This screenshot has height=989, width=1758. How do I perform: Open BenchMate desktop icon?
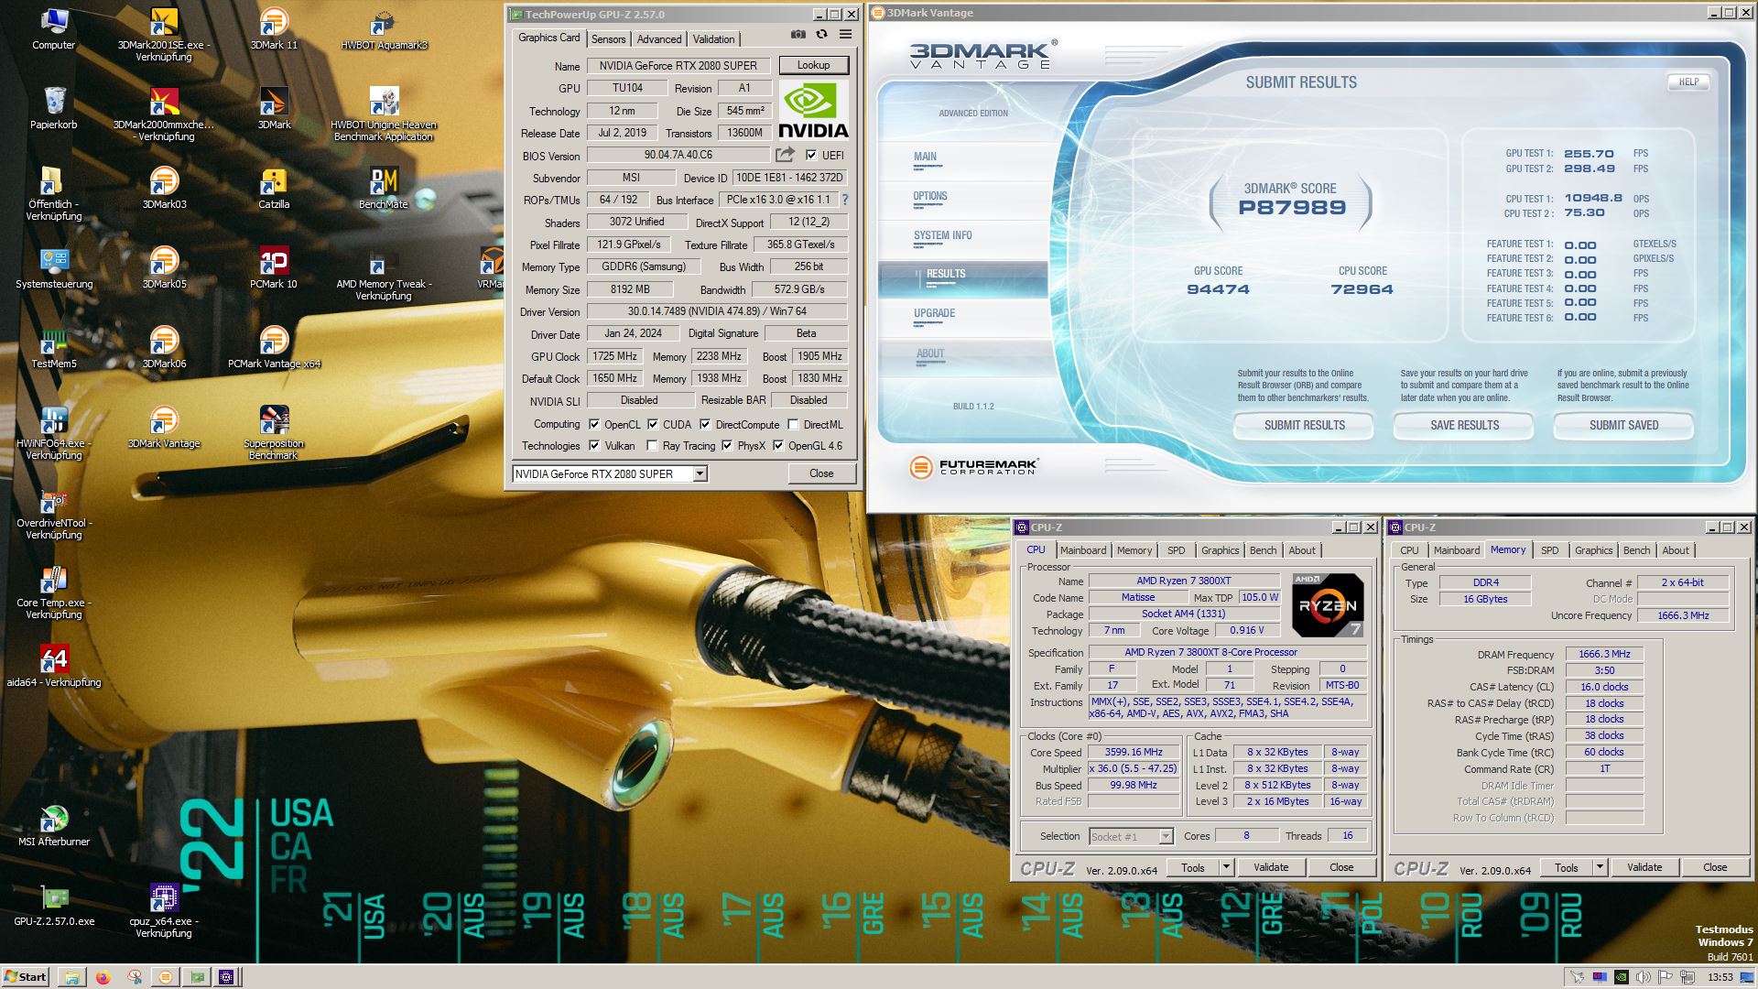(384, 188)
